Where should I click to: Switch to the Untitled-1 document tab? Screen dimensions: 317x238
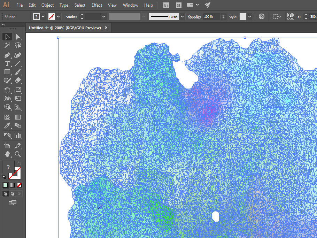[x=66, y=28]
